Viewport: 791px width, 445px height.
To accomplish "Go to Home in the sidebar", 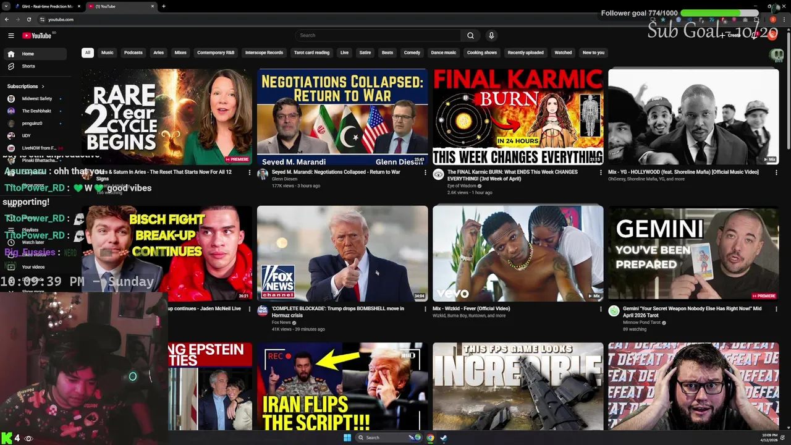I will (x=35, y=54).
